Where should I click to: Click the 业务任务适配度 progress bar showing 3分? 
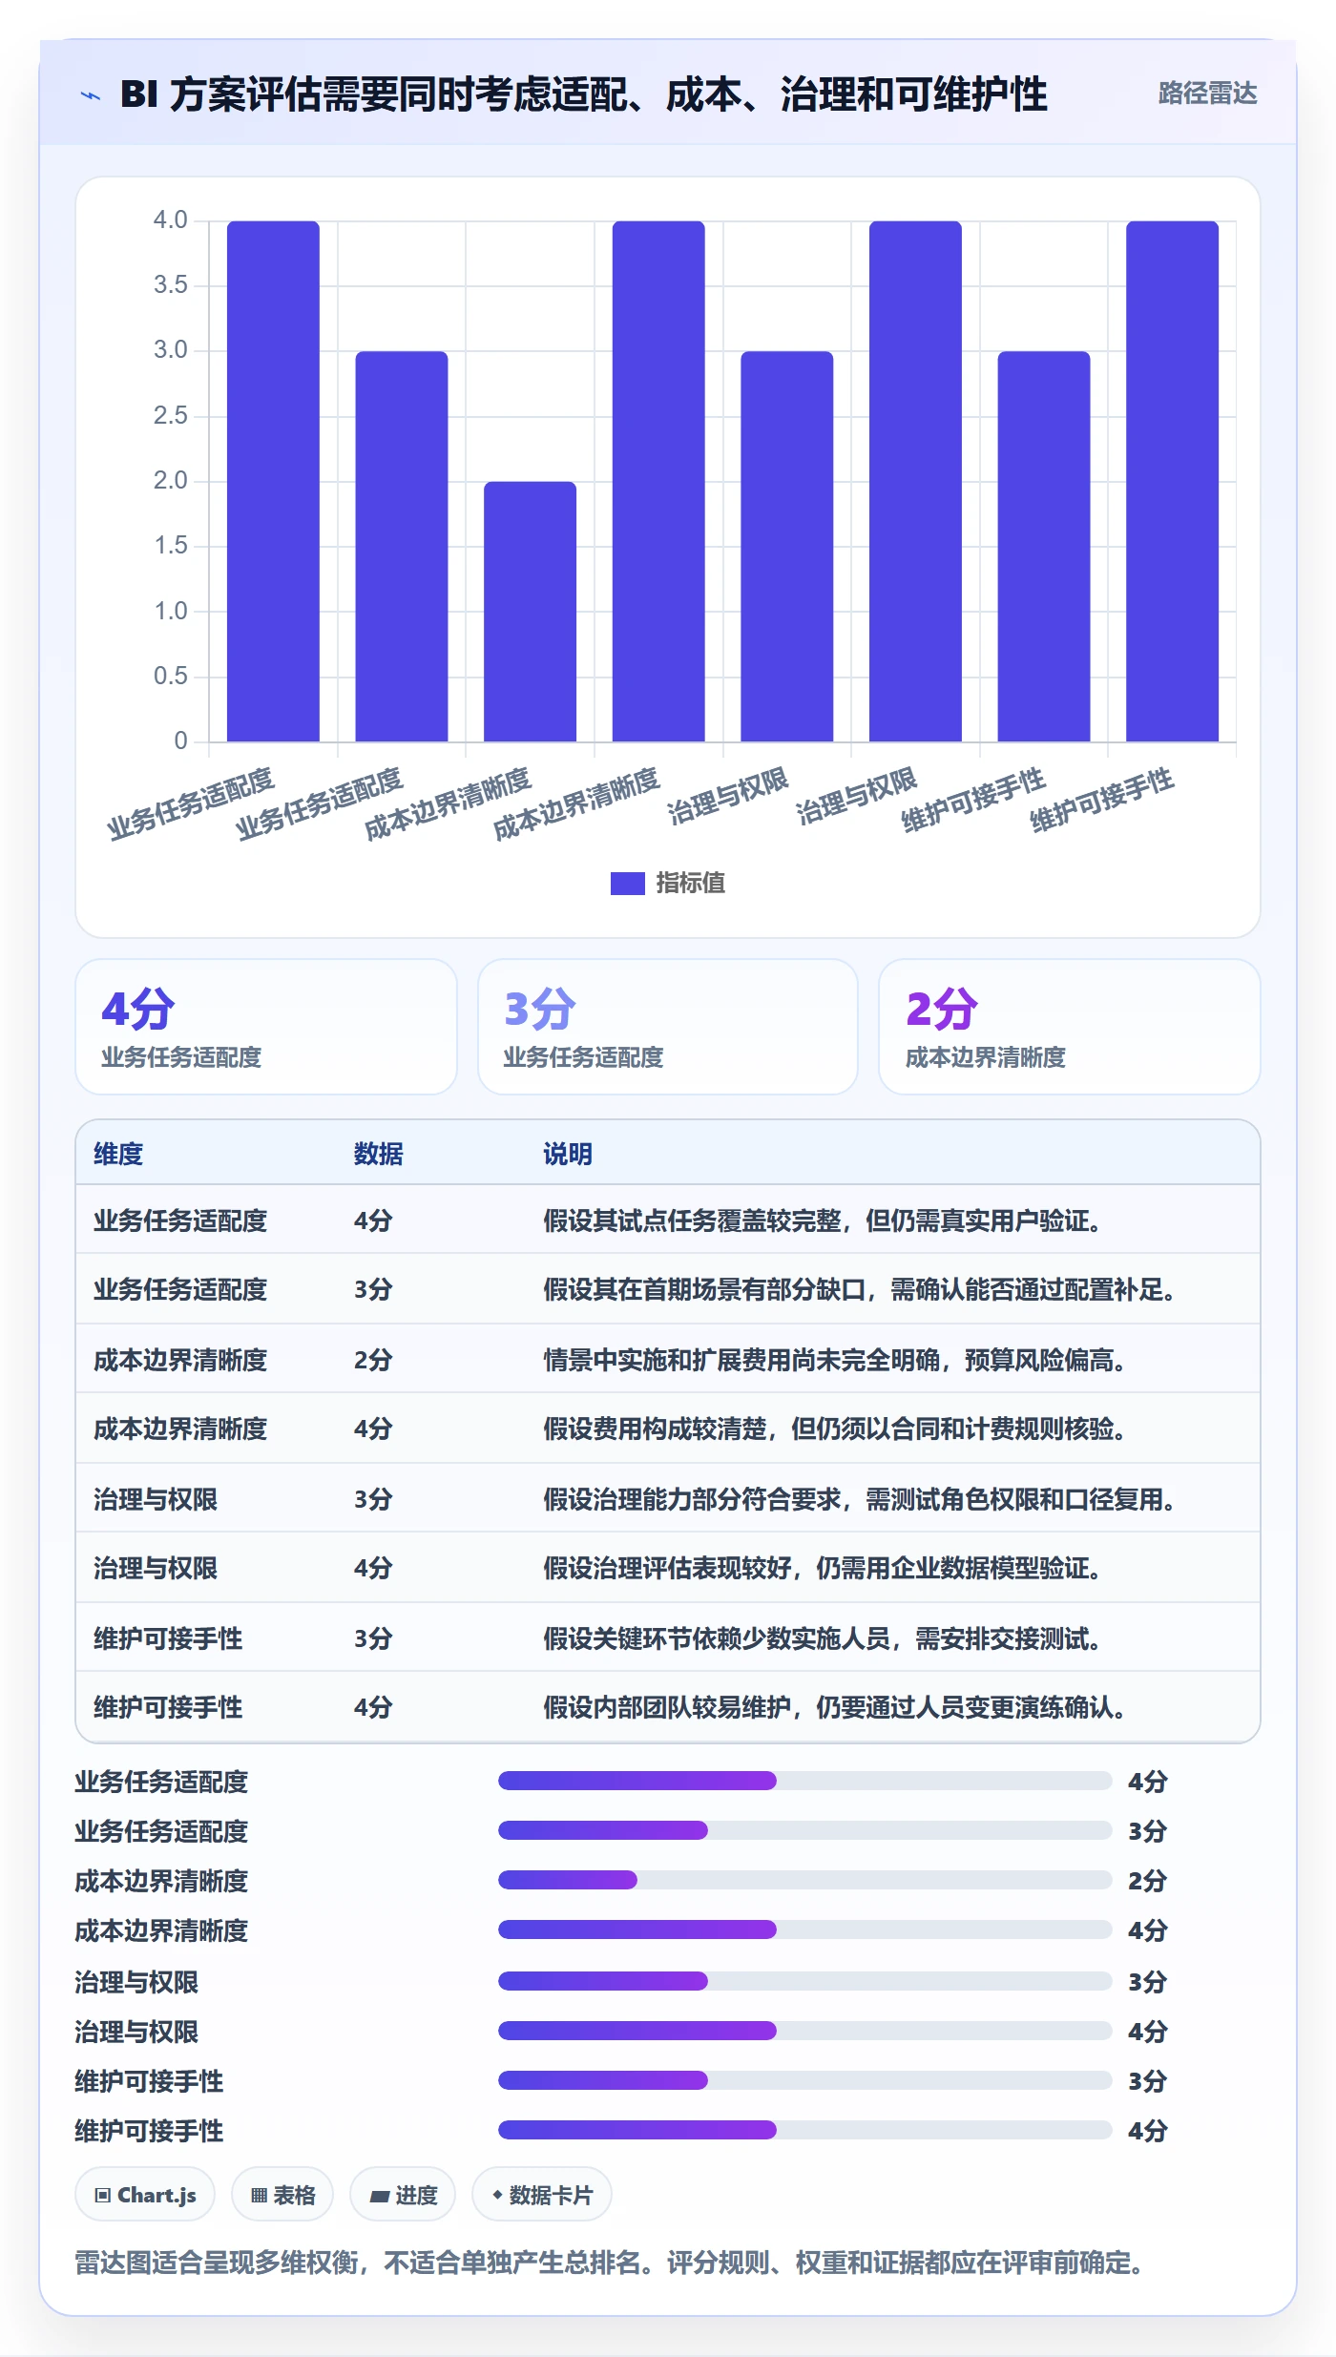coord(804,1830)
